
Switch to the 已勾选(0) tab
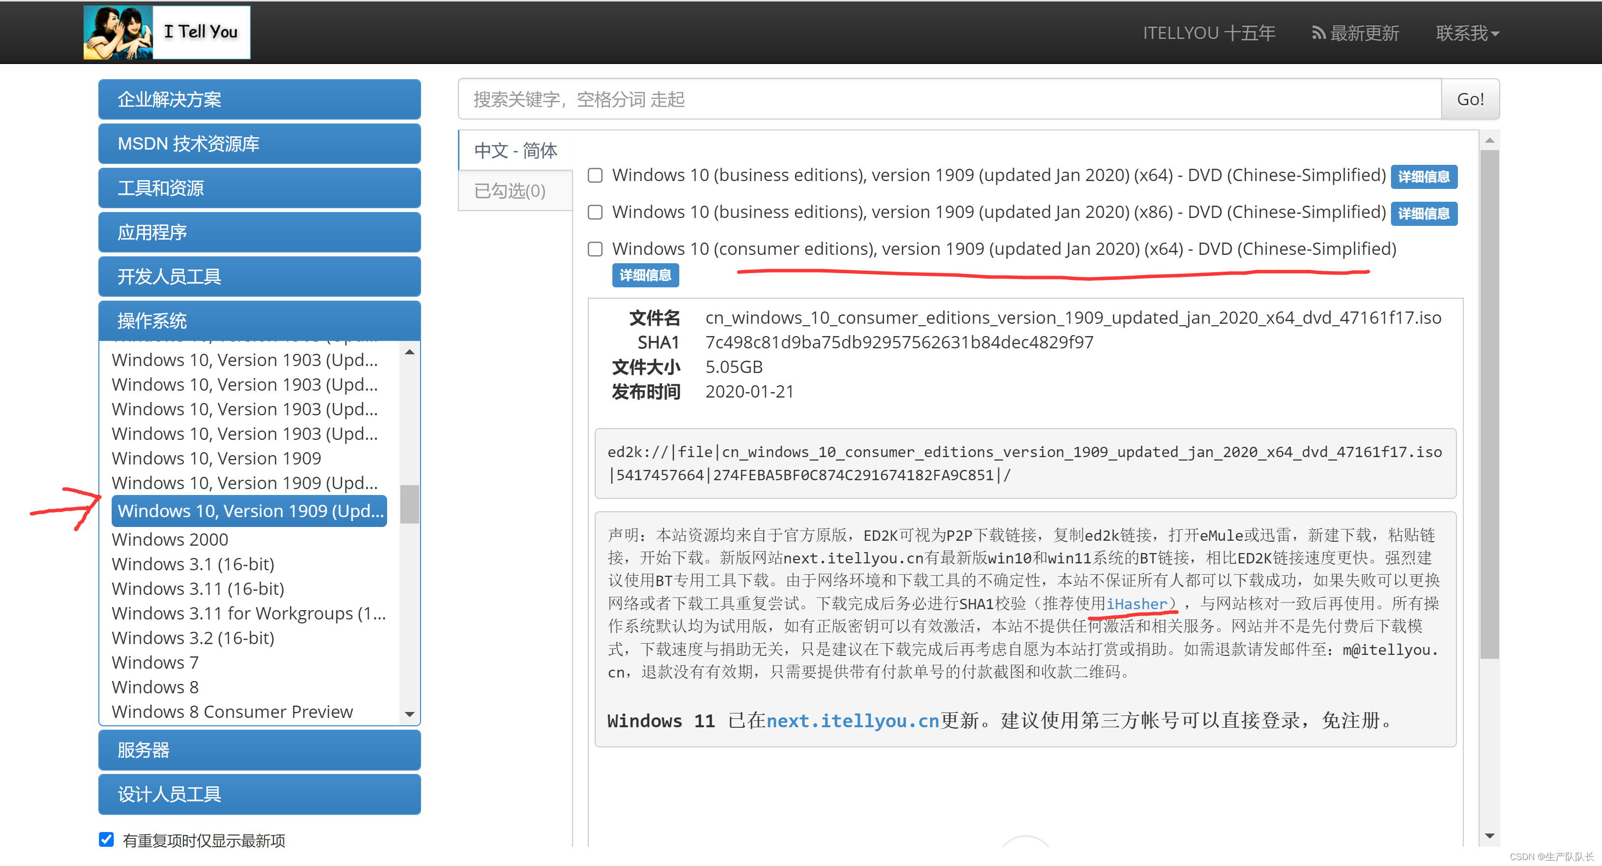point(510,190)
